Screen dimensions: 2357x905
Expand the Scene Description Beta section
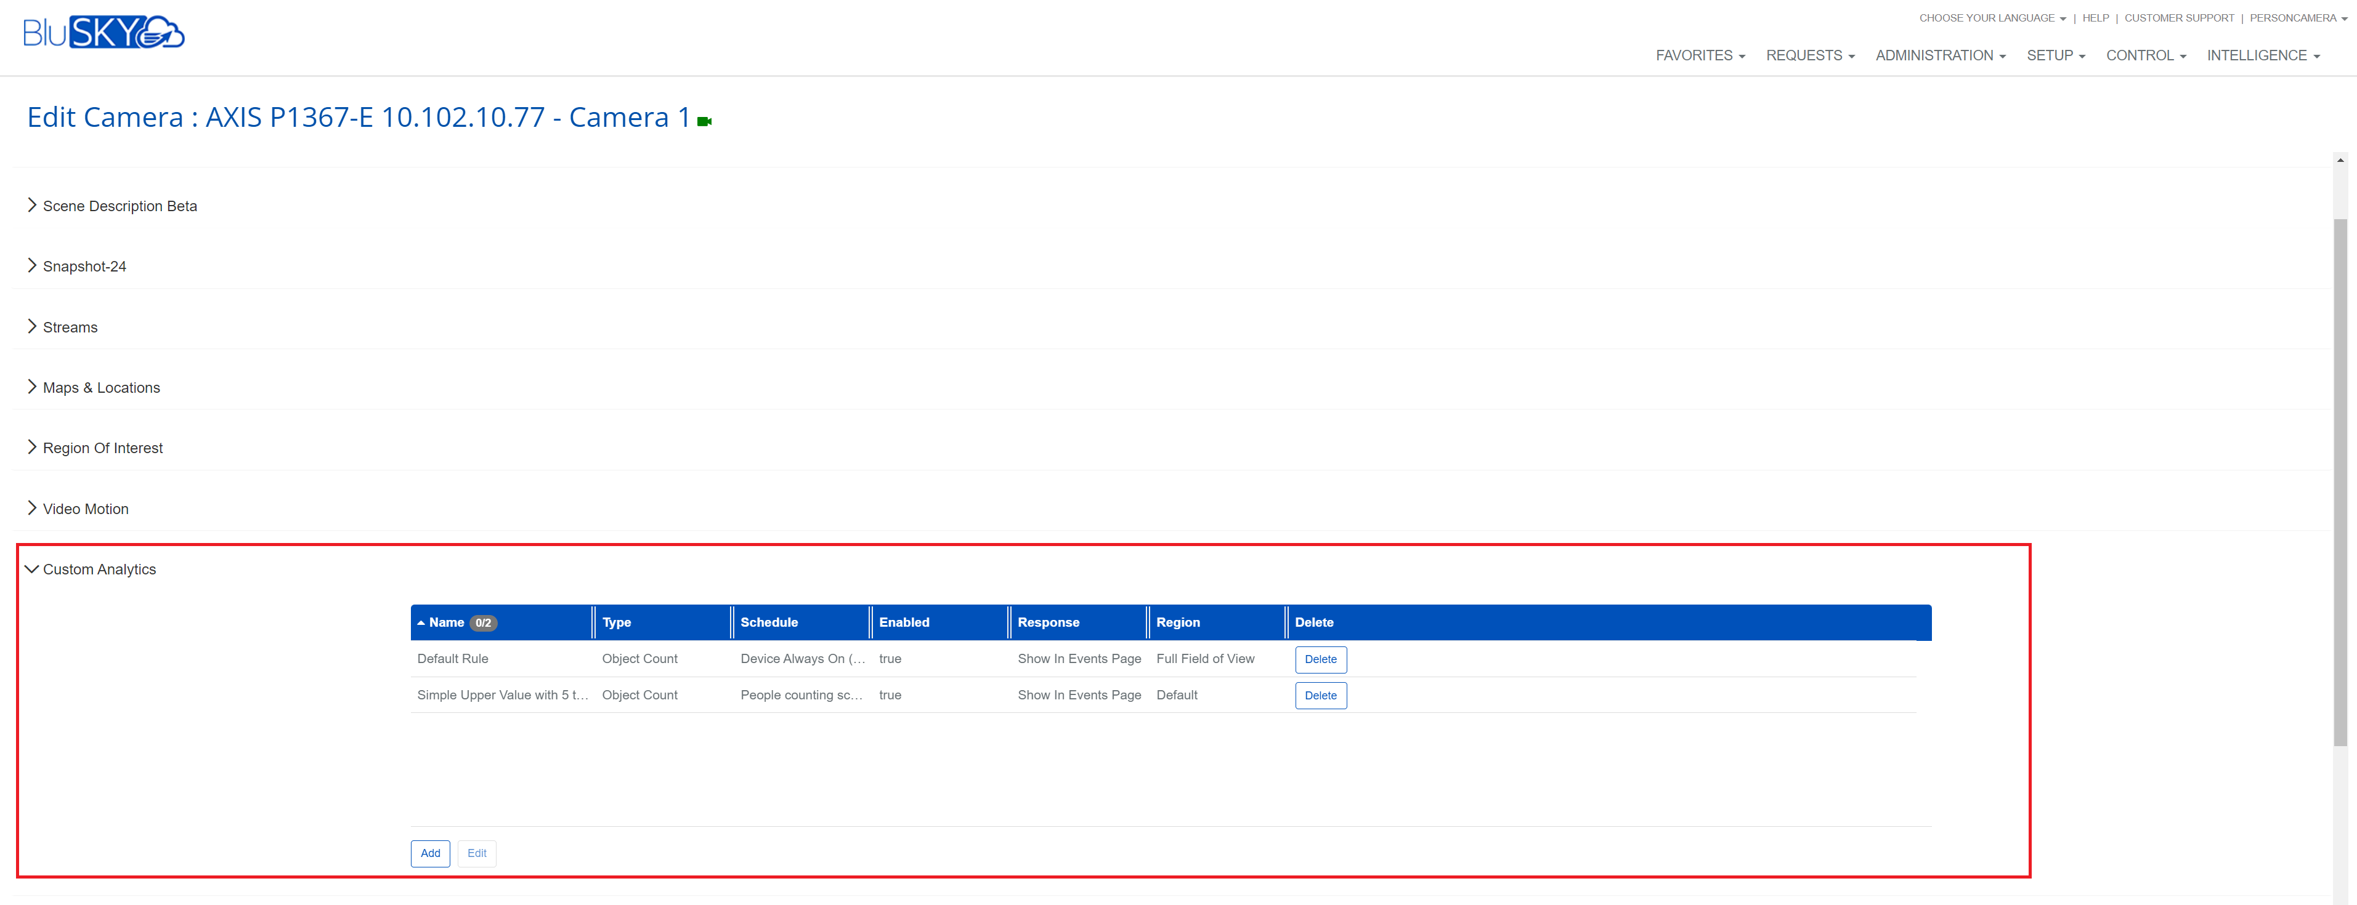pyautogui.click(x=119, y=206)
